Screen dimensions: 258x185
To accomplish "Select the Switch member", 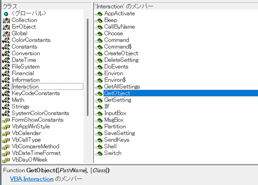I will pyautogui.click(x=113, y=153).
